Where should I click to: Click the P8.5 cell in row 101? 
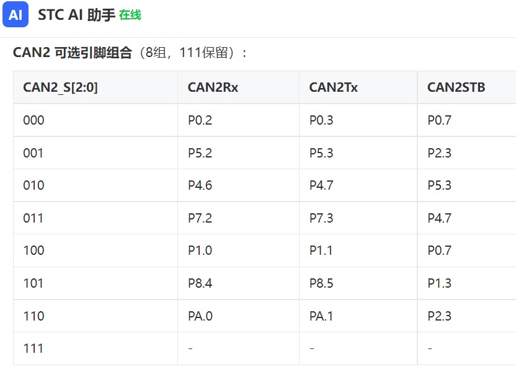(x=321, y=283)
